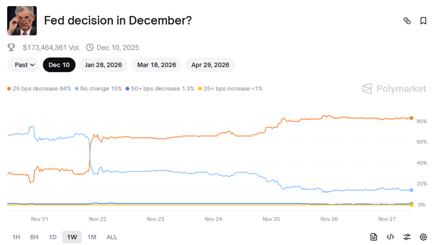Open the market rules document icon

[373, 237]
